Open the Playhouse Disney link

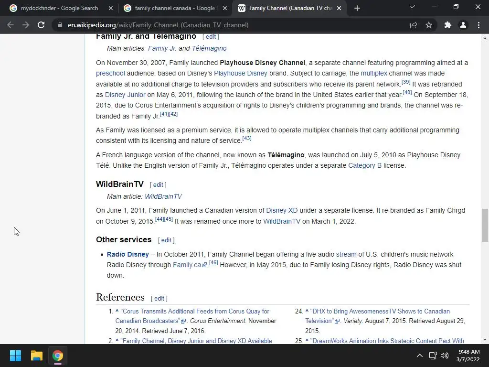click(x=241, y=73)
